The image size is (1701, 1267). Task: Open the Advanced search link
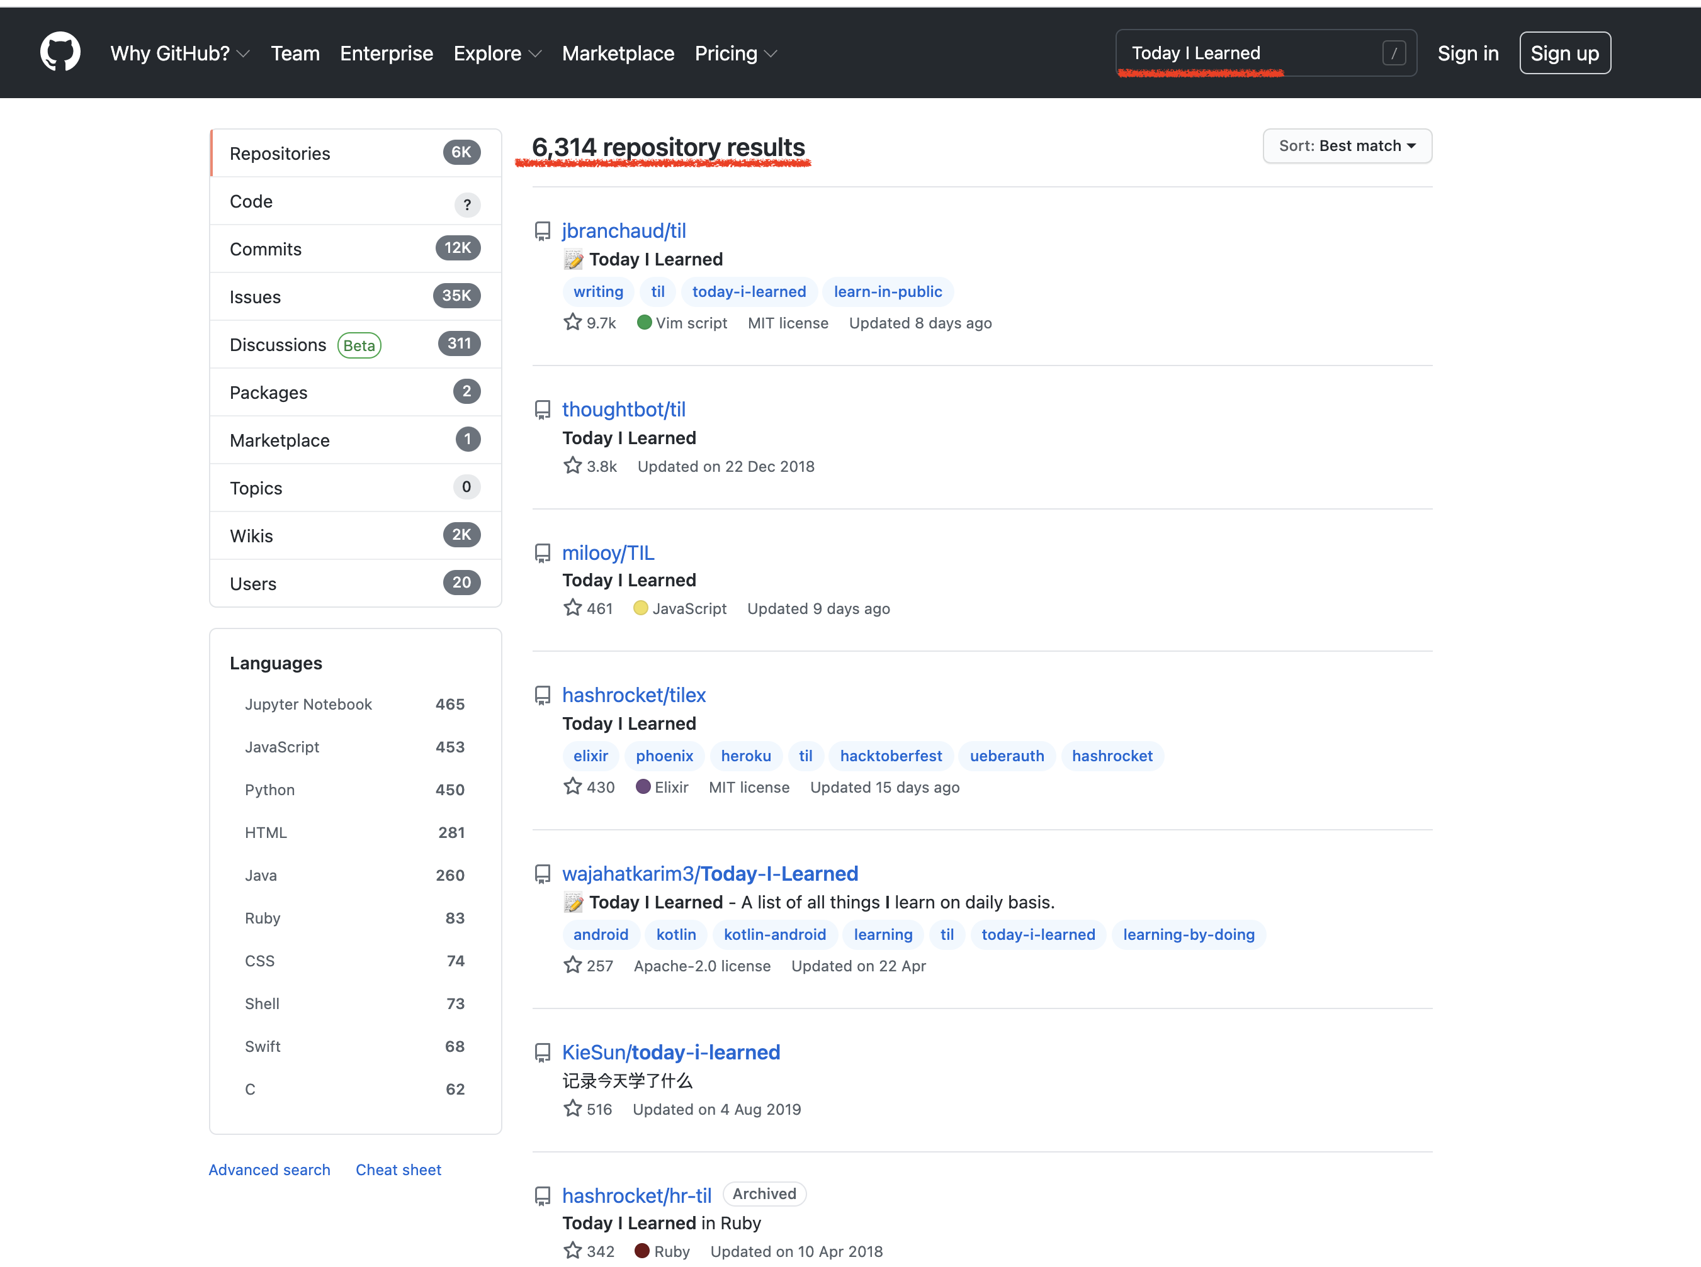(x=269, y=1169)
